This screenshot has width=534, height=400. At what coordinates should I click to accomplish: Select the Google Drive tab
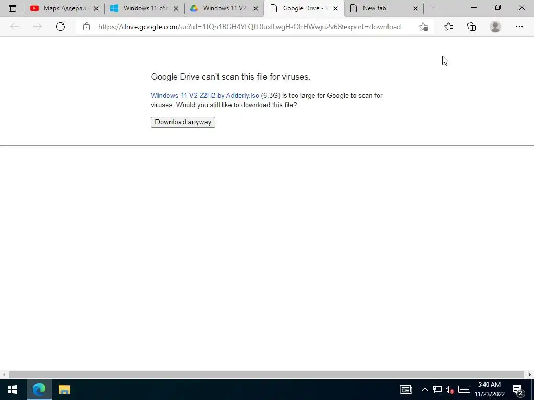pyautogui.click(x=304, y=8)
